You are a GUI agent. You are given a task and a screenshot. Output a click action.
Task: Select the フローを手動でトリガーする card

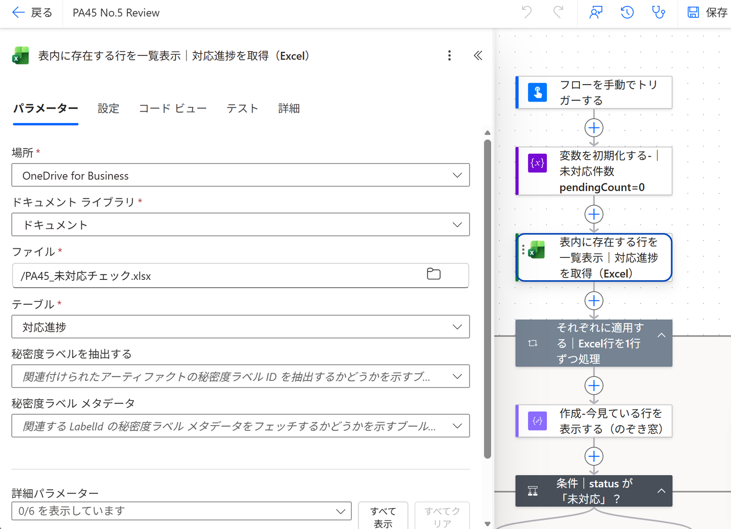pos(594,92)
